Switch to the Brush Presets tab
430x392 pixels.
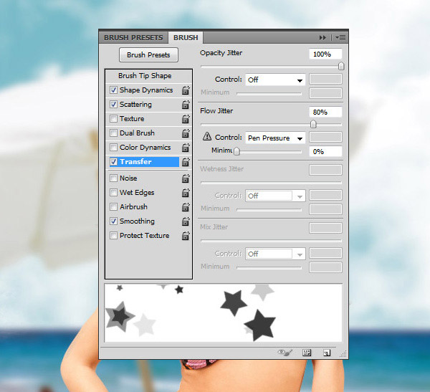[133, 37]
